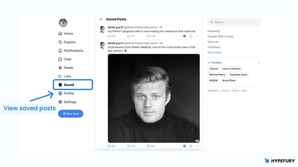Open more options on Robert Redford post
298x167 pixels.
pyautogui.click(x=197, y=146)
